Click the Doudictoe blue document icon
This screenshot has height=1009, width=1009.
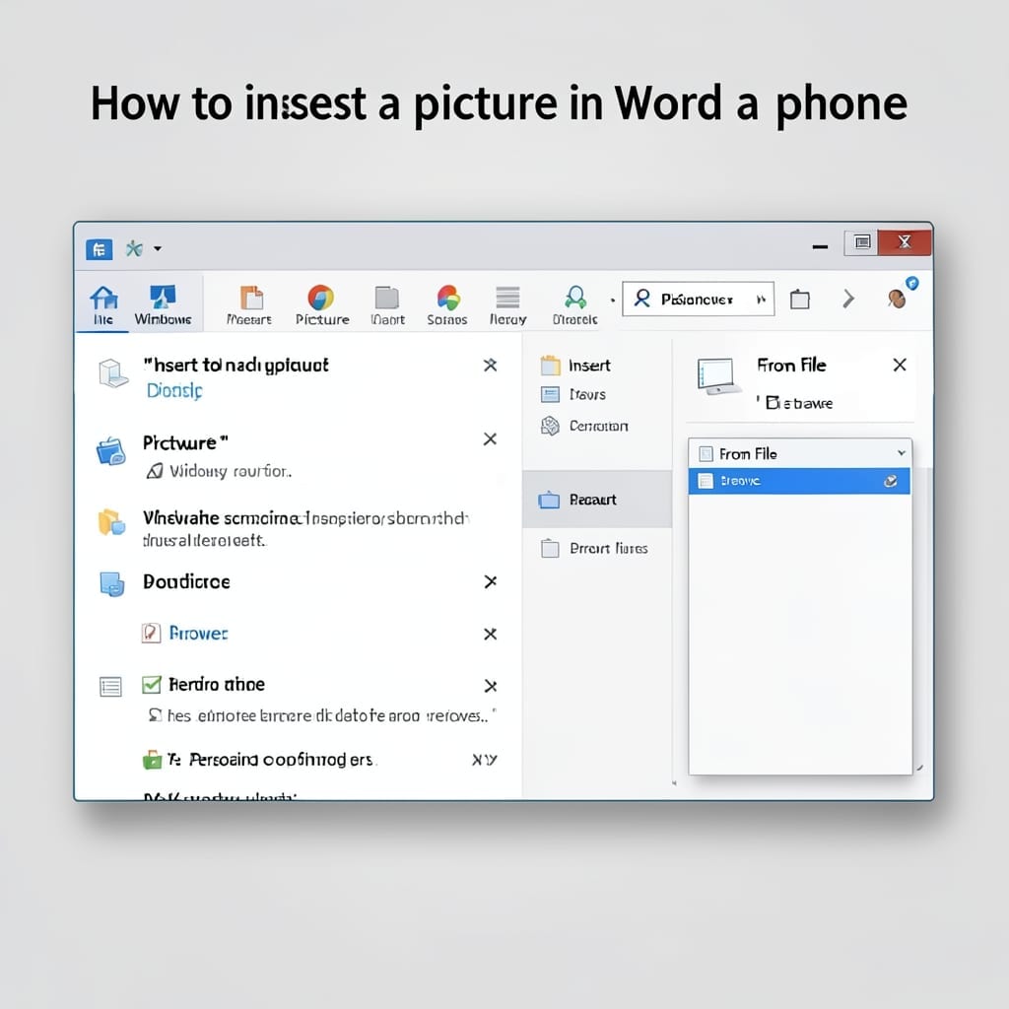pos(112,583)
